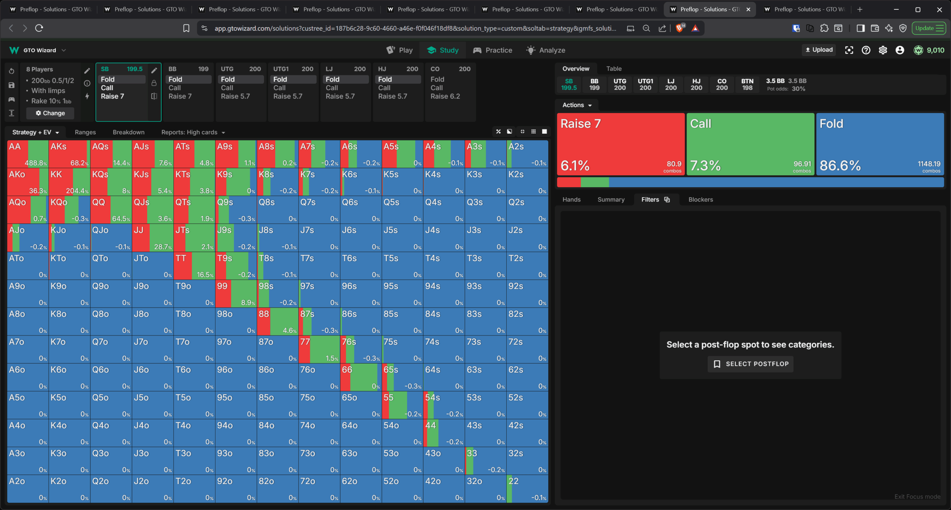
Task: Click the reset circular-arrow icon in left sidebar
Action: point(12,71)
